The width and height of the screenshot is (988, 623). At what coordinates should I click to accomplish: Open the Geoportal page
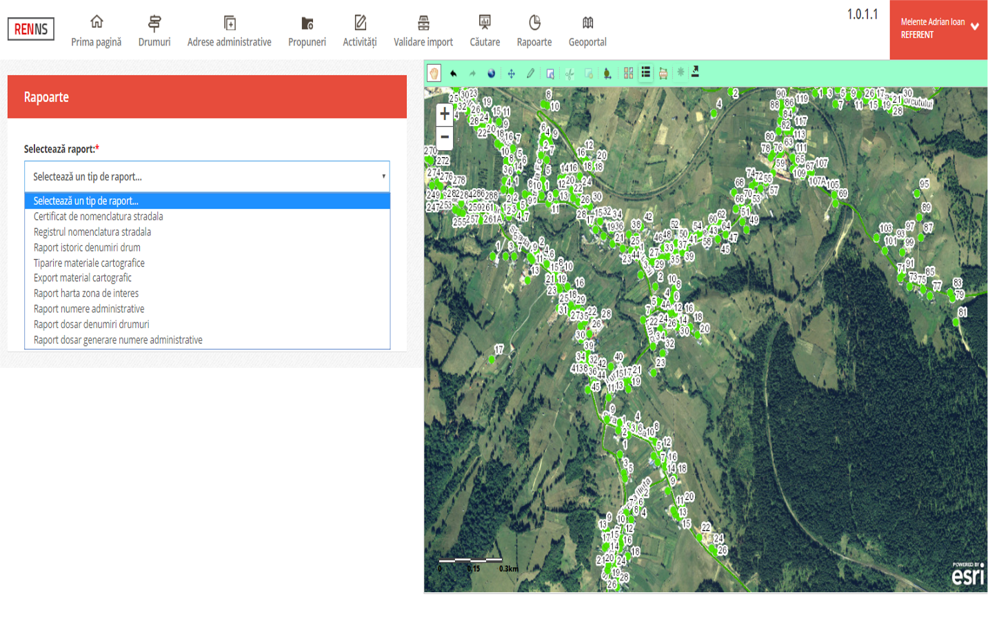tap(587, 32)
